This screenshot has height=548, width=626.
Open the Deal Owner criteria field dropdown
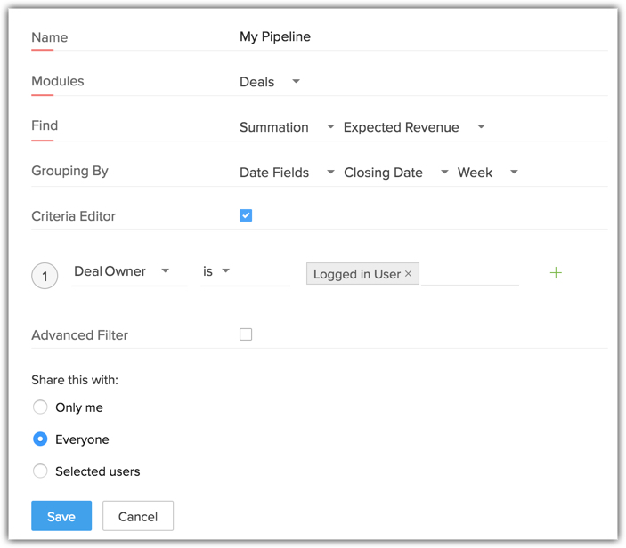[x=129, y=272]
